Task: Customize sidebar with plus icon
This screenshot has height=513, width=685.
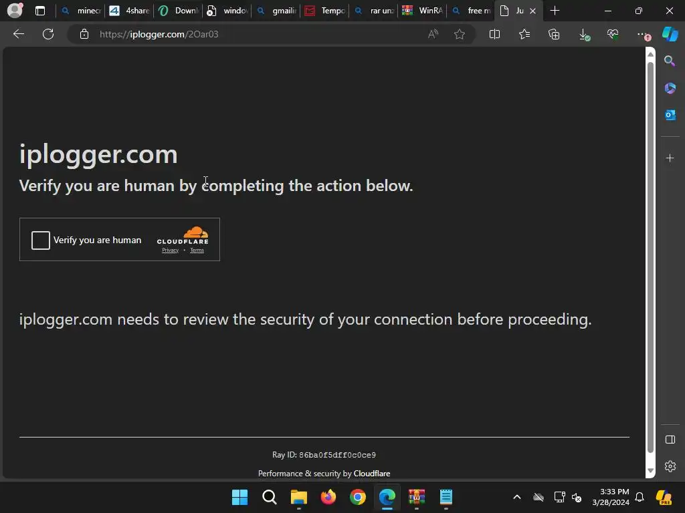Action: (x=670, y=158)
